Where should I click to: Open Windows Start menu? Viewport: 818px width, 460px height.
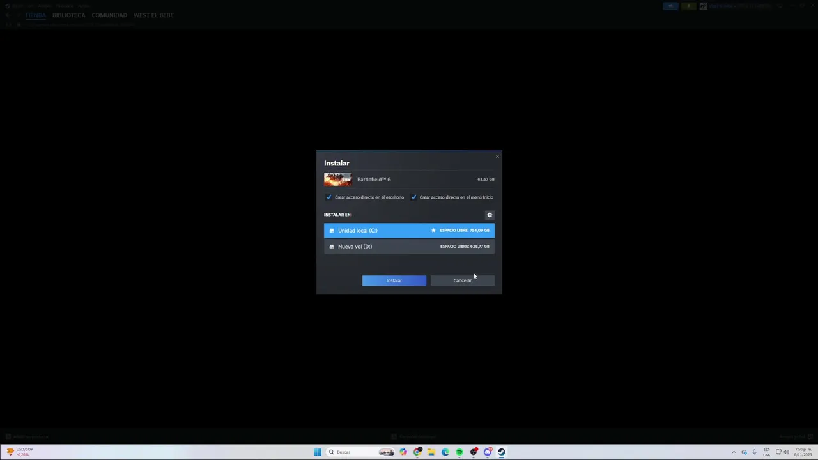pos(318,452)
